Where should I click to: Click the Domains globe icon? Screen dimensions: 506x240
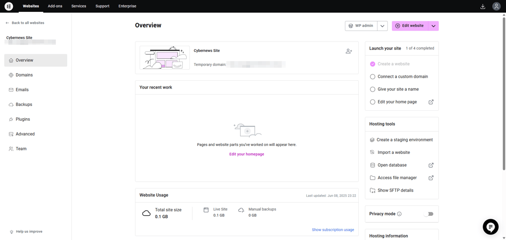coord(11,75)
